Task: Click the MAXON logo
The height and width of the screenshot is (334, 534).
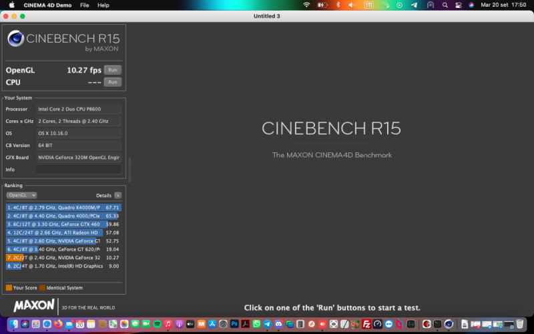Action: pyautogui.click(x=34, y=305)
